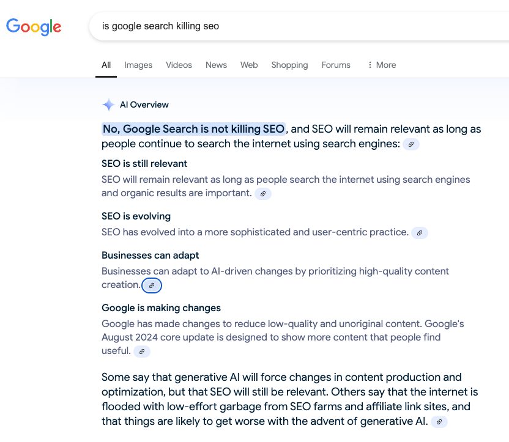
Task: Open source link after the generative AI paragraph
Action: pyautogui.click(x=439, y=422)
